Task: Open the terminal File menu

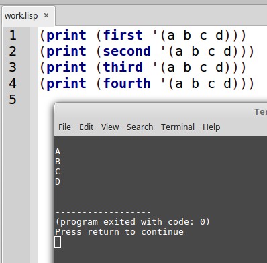Action: click(x=64, y=127)
